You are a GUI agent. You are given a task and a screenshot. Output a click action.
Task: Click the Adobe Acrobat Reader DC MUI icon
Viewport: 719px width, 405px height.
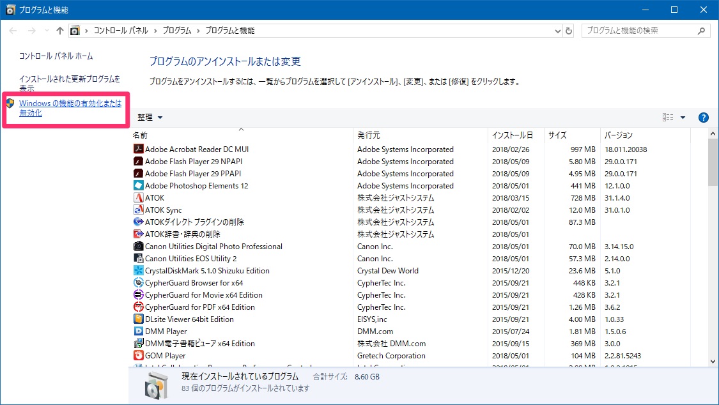click(138, 149)
